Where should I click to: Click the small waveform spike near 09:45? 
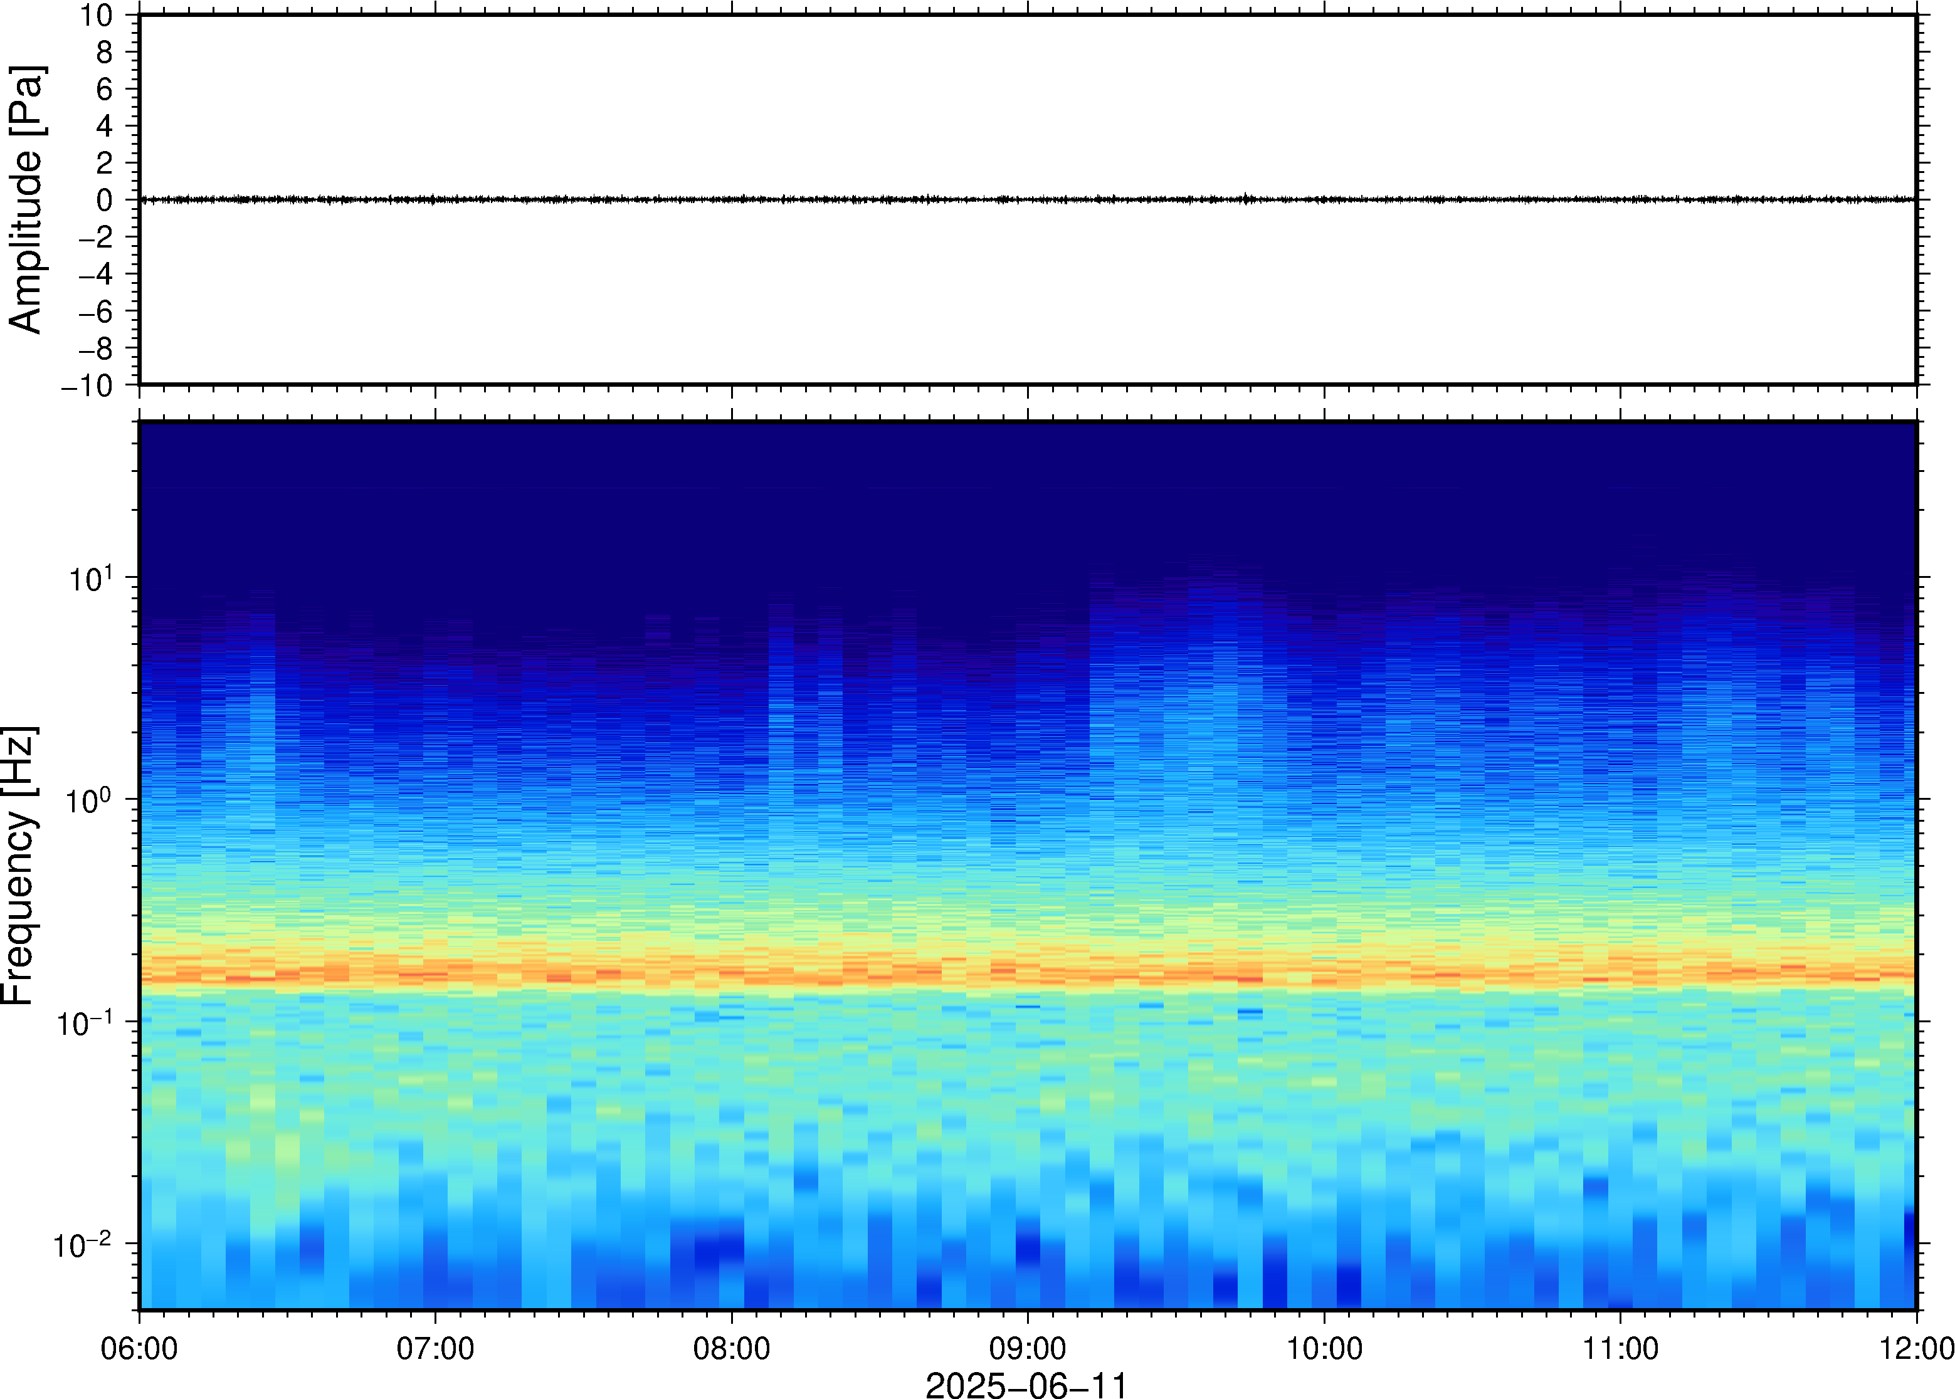click(1245, 198)
